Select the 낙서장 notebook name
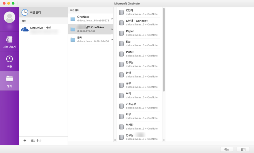 [x=130, y=125]
